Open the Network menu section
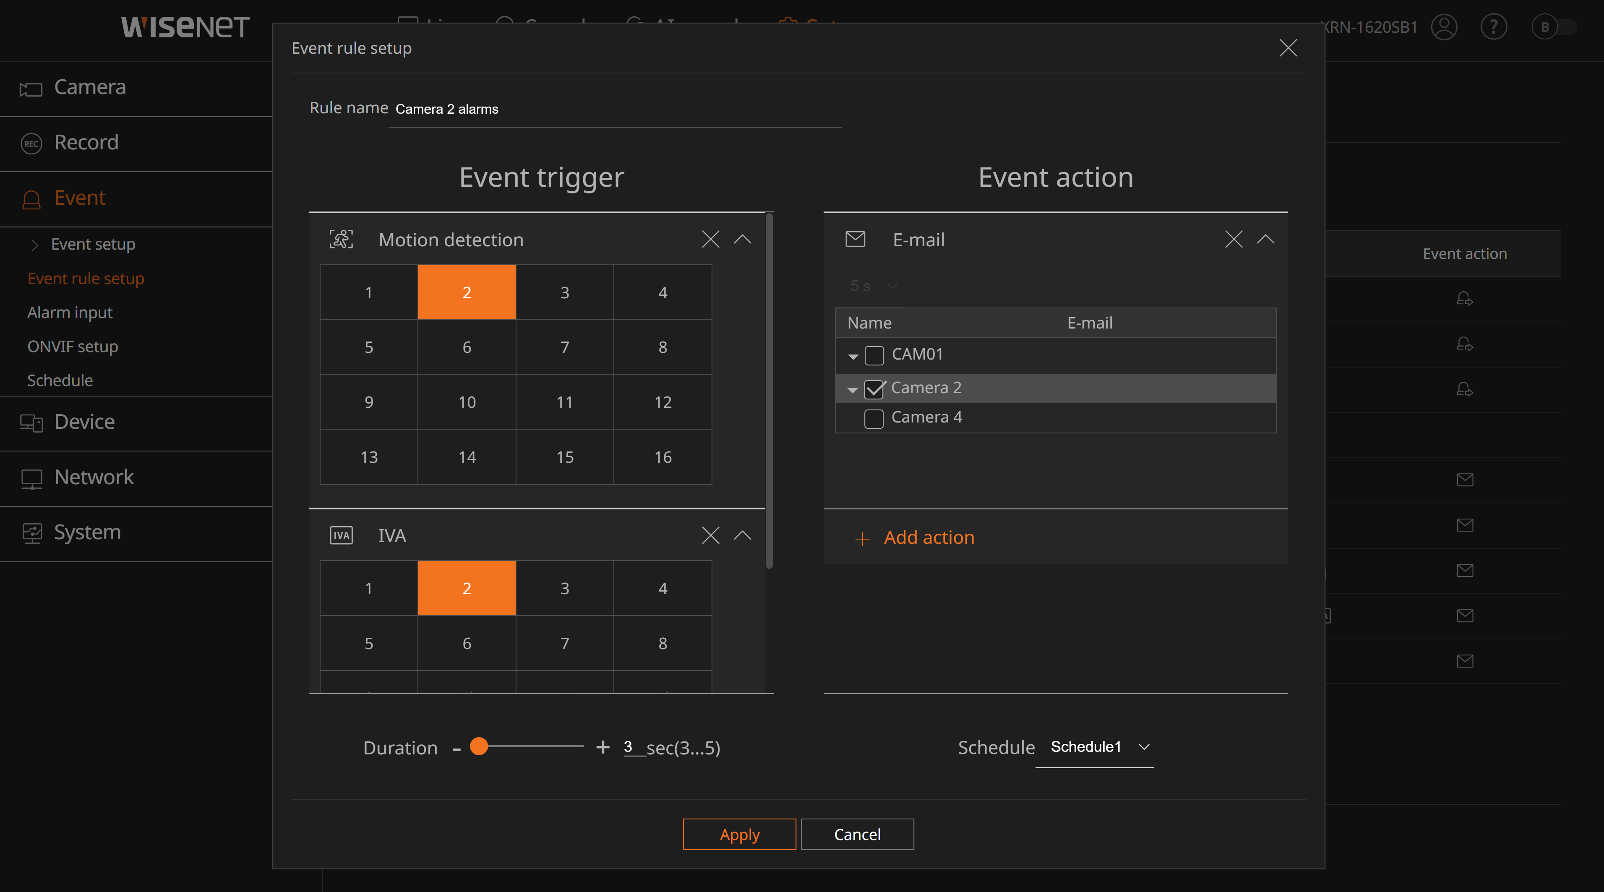 pos(94,477)
